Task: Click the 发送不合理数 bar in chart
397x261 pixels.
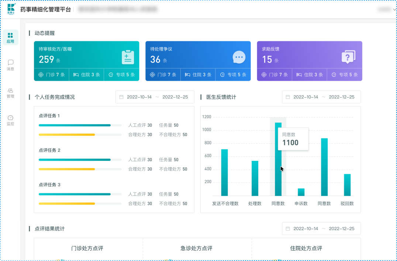Action: coord(224,173)
